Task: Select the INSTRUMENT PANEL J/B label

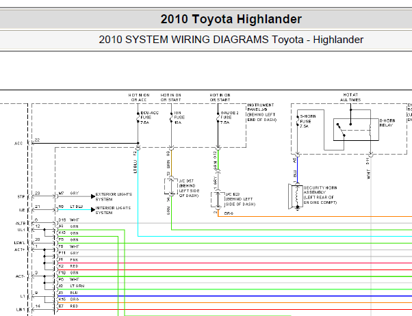Action: 261,112
